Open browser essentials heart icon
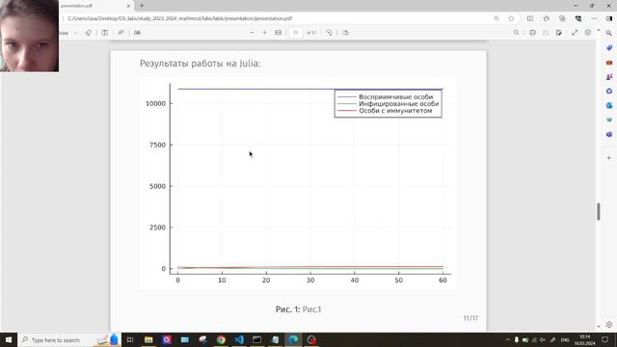The width and height of the screenshot is (617, 347). pyautogui.click(x=578, y=18)
